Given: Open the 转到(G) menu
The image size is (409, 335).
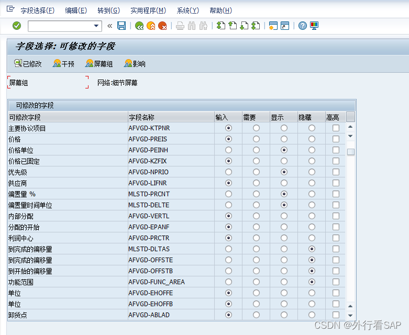Looking at the screenshot, I should 109,10.
